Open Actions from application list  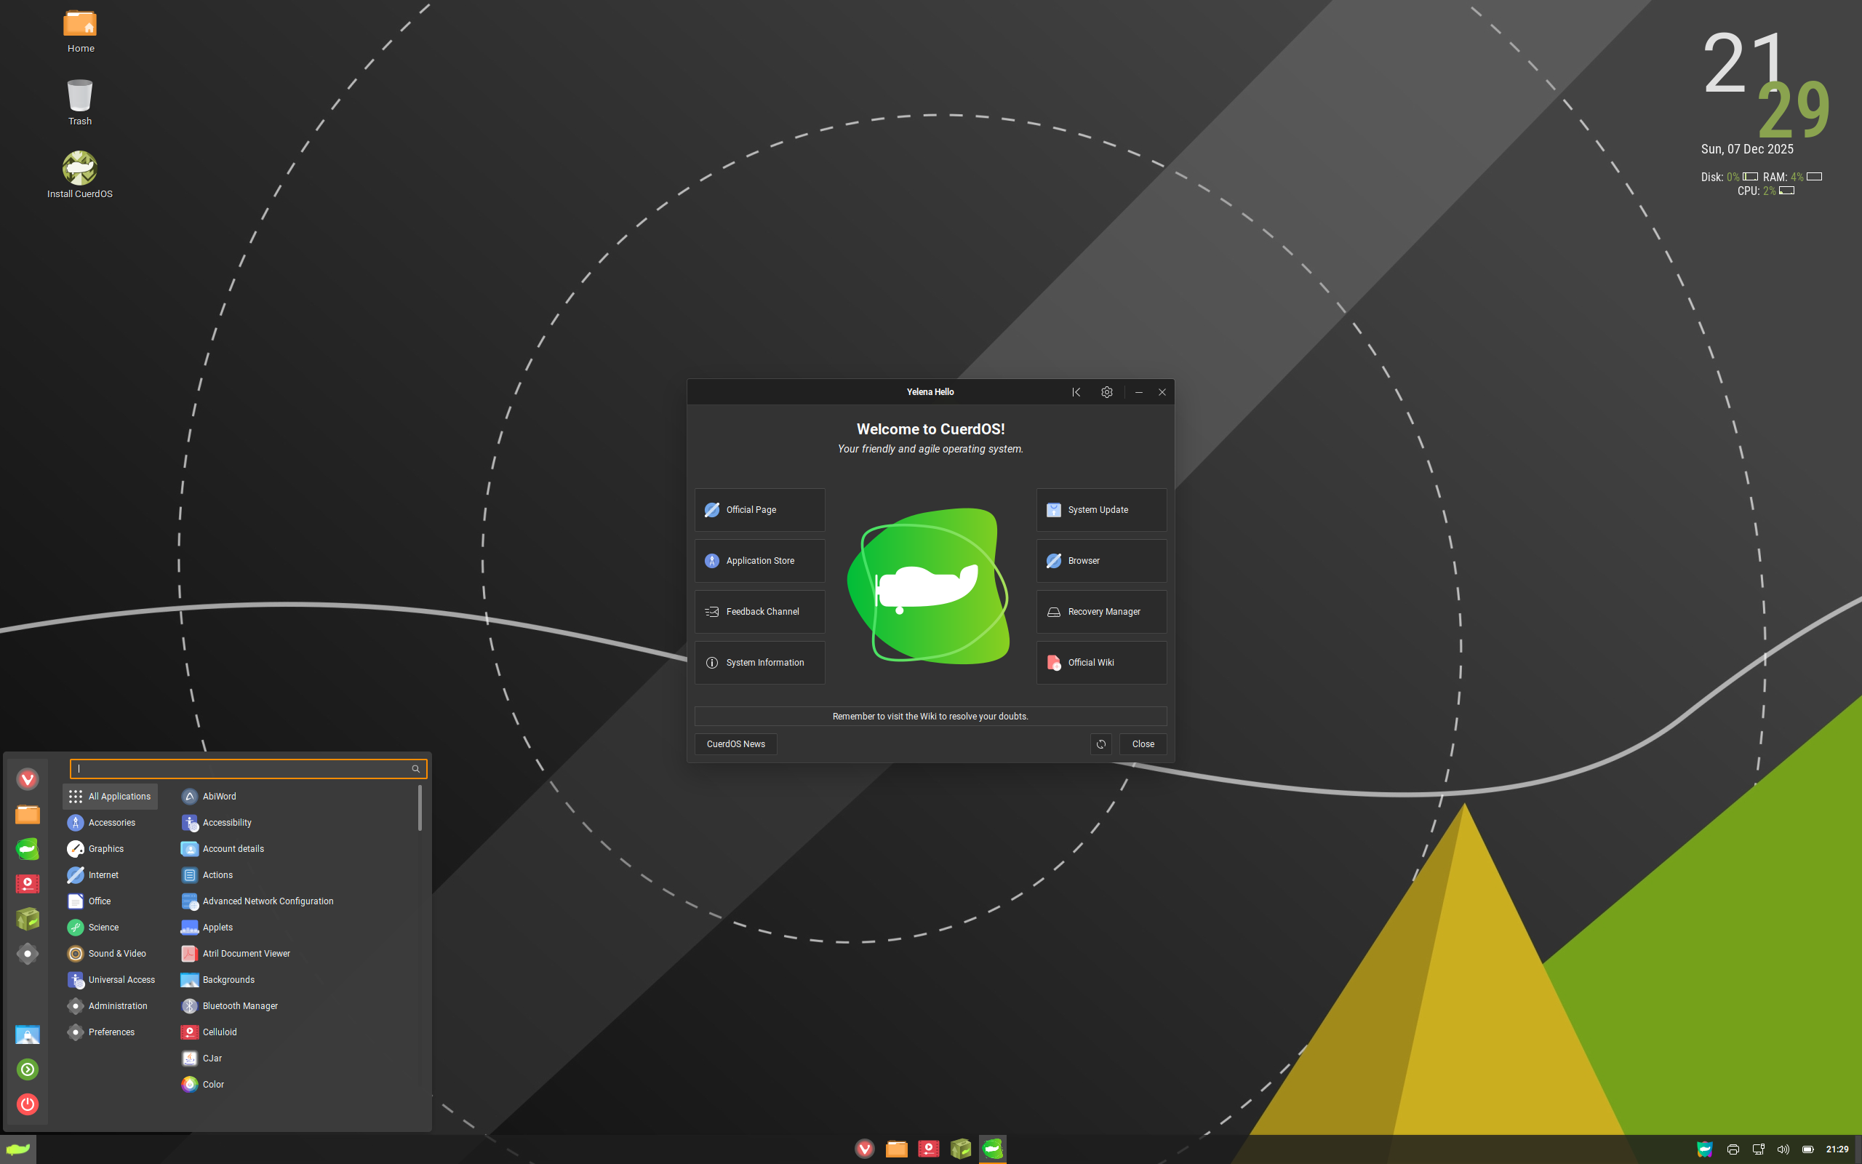pyautogui.click(x=298, y=875)
